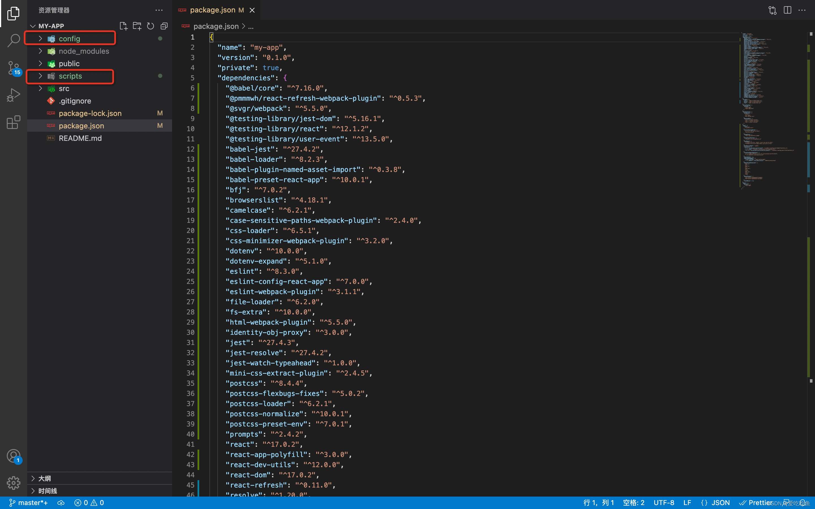Open Manage settings gear

click(14, 483)
